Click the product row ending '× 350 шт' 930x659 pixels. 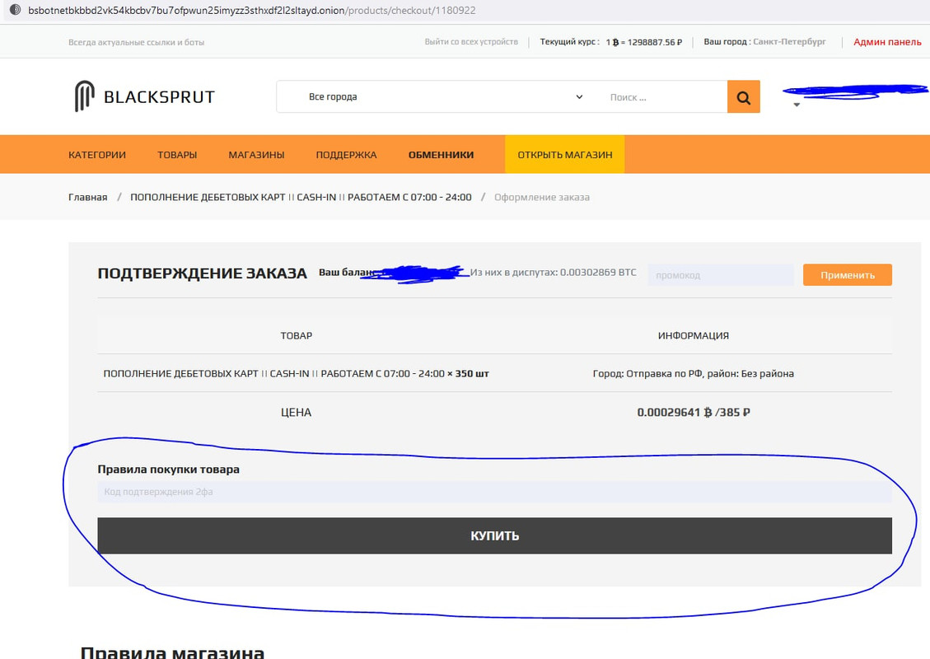pyautogui.click(x=296, y=374)
